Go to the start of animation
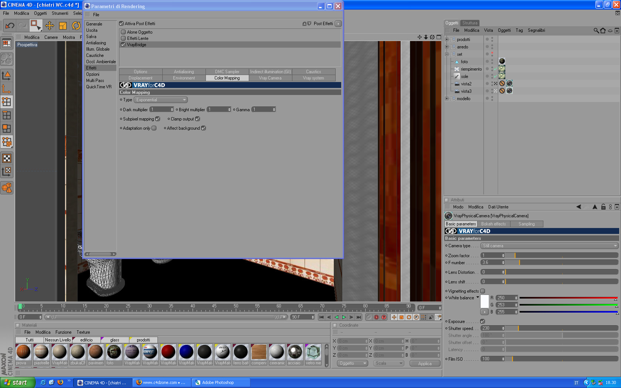The height and width of the screenshot is (388, 621). (x=321, y=317)
